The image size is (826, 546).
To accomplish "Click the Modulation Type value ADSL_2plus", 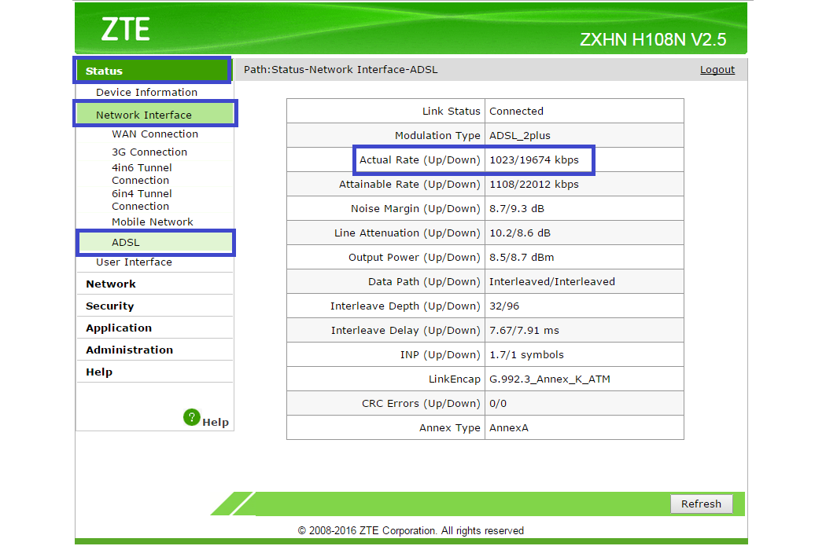I will click(x=520, y=136).
